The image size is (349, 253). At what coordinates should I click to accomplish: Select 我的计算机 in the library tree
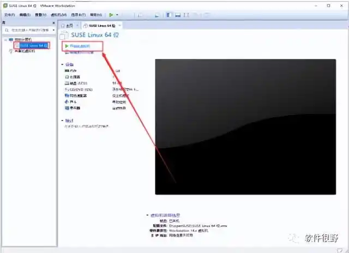click(23, 40)
